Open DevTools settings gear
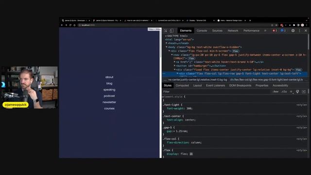The width and height of the screenshot is (311, 175). point(293,31)
